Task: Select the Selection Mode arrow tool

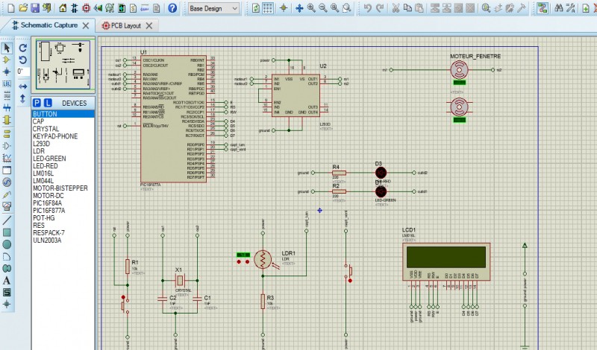Action: [7, 48]
